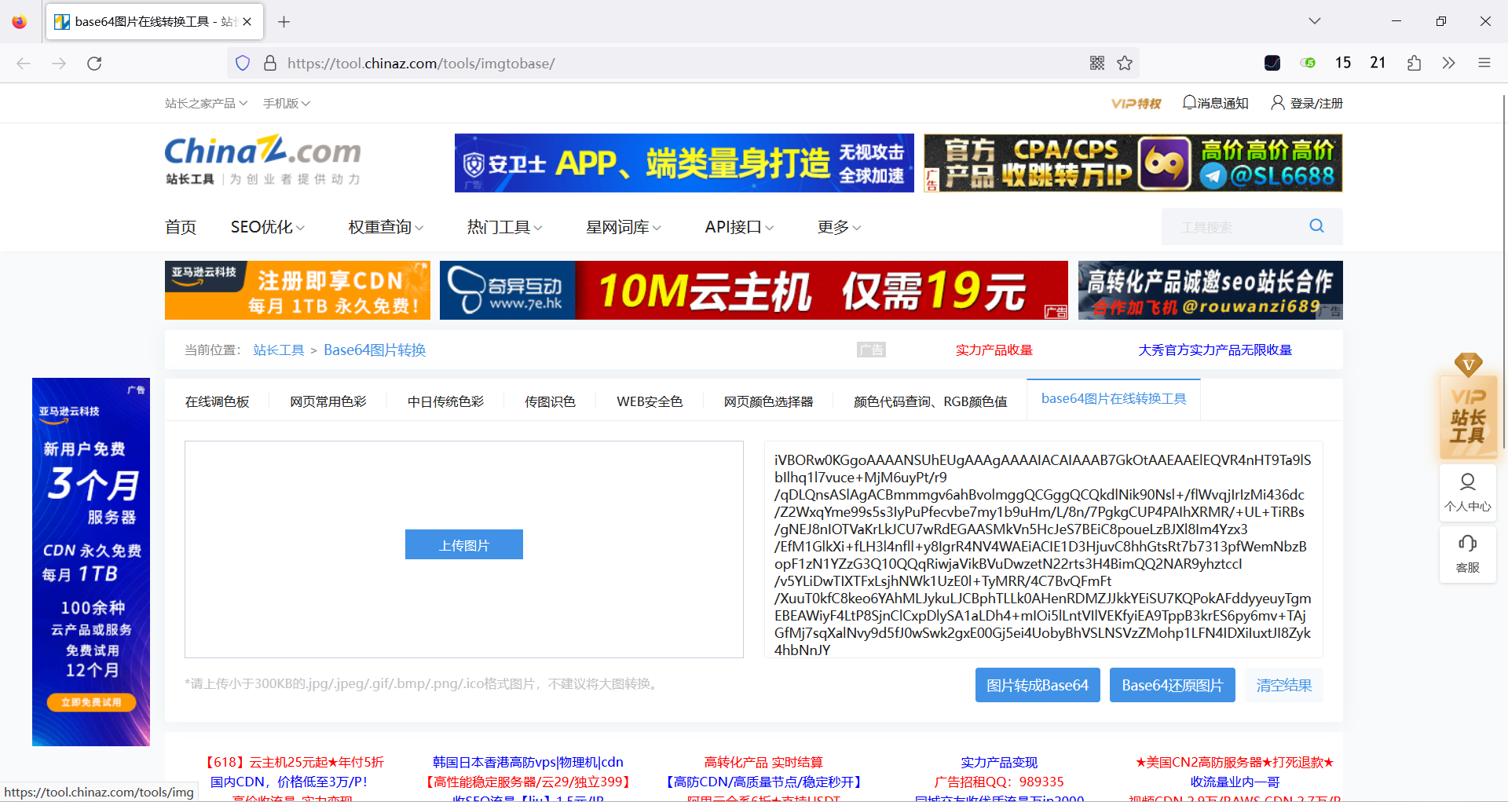Image resolution: width=1508 pixels, height=802 pixels.
Task: Select 首页 in the navigation menu
Action: pyautogui.click(x=180, y=227)
